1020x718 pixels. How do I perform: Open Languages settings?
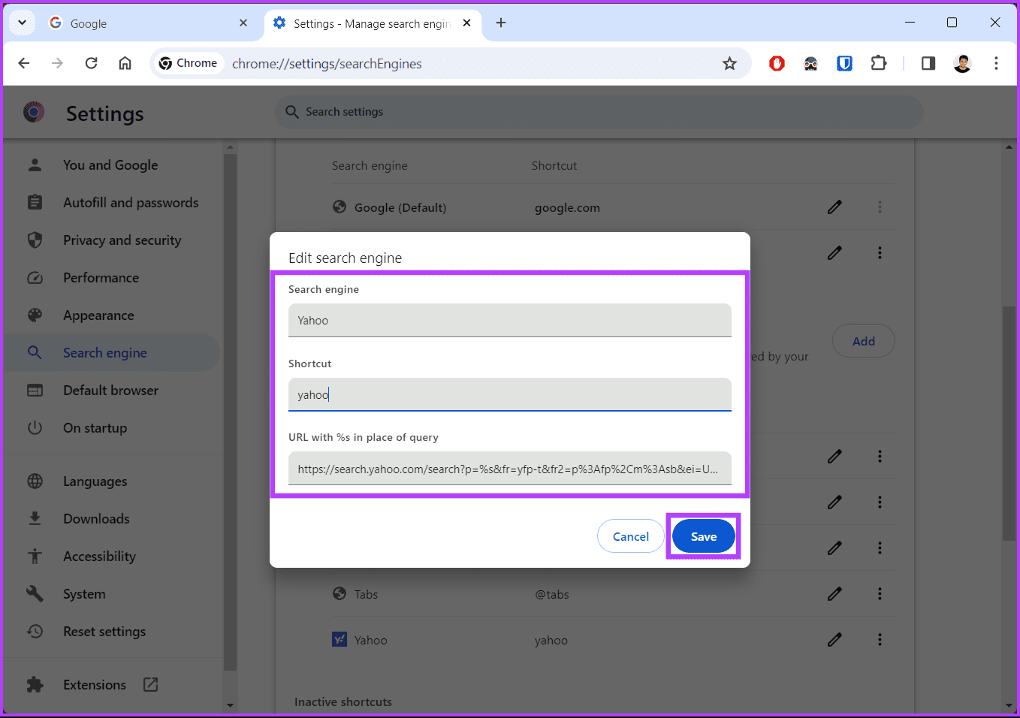tap(95, 481)
